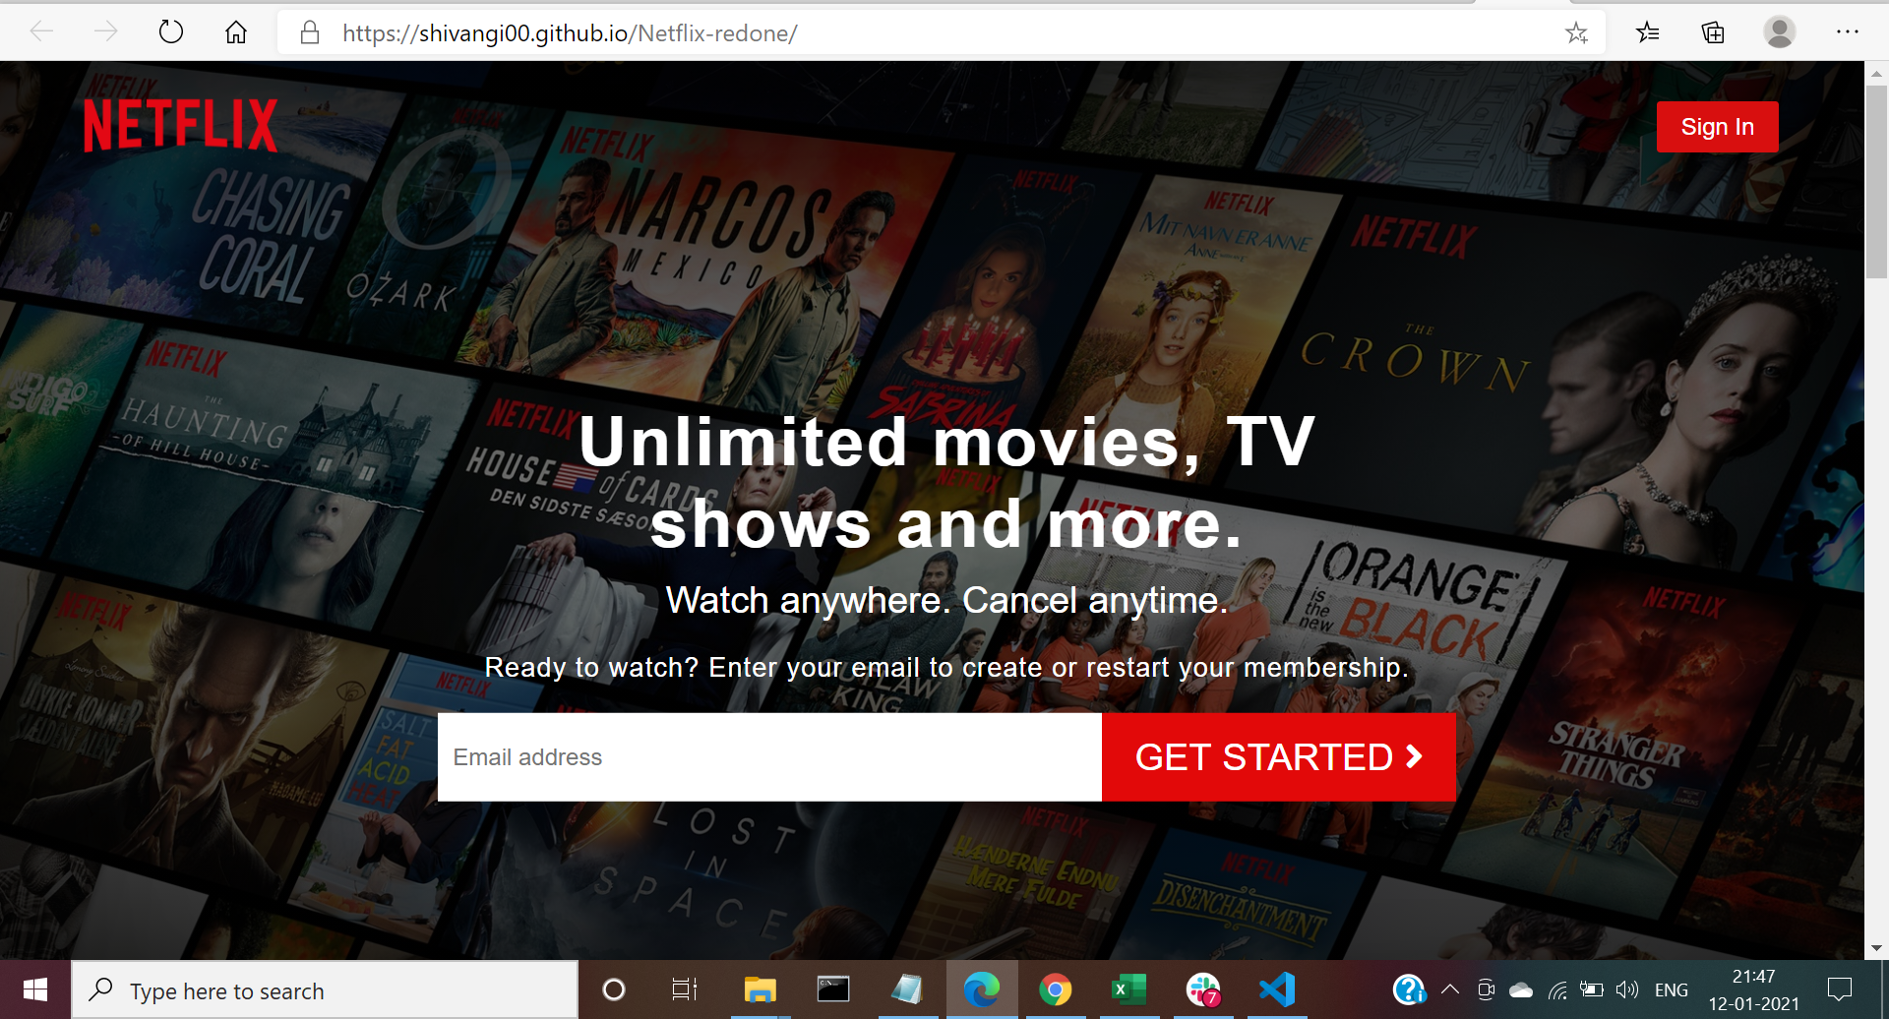Open Task View on the taskbar
This screenshot has width=1889, height=1019.
(685, 989)
